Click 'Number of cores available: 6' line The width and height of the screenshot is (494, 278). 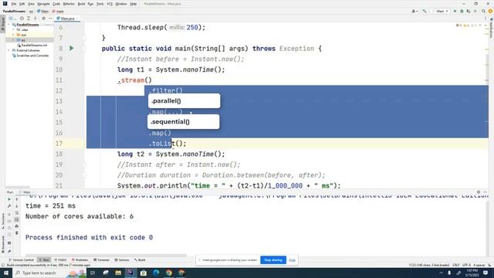pyautogui.click(x=80, y=216)
